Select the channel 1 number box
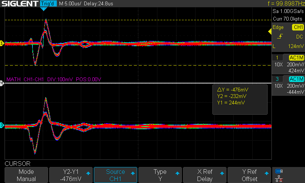This screenshot has width=305, height=183. pyautogui.click(x=277, y=58)
